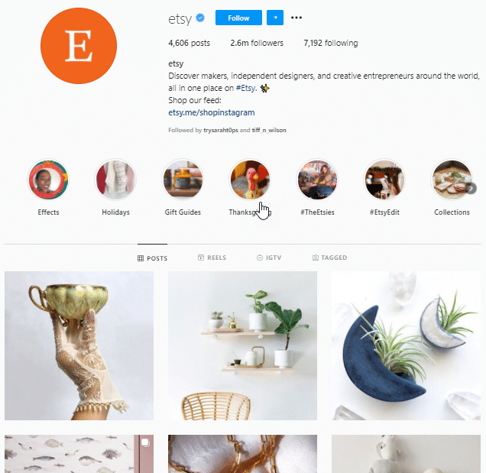This screenshot has height=473, width=486.
Task: Click the orange Etsy profile picture
Action: click(79, 46)
